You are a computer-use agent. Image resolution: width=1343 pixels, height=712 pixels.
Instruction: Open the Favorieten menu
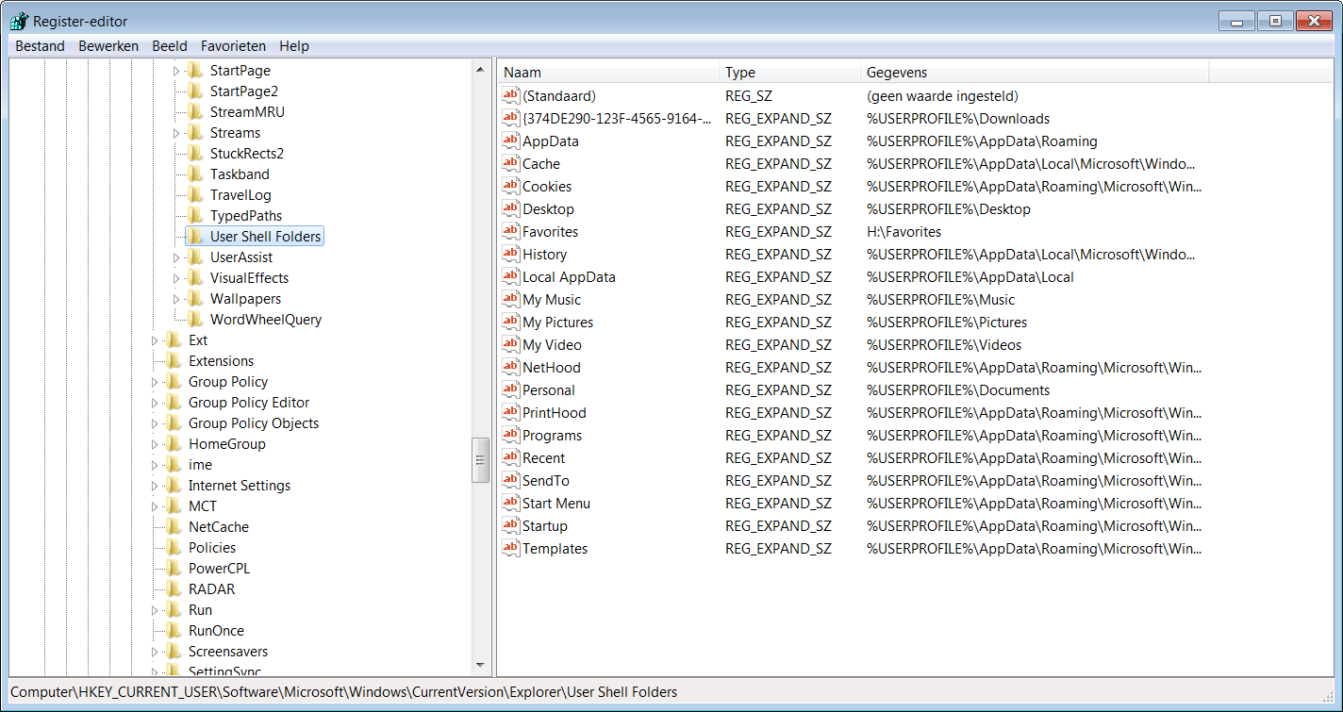pyautogui.click(x=233, y=45)
